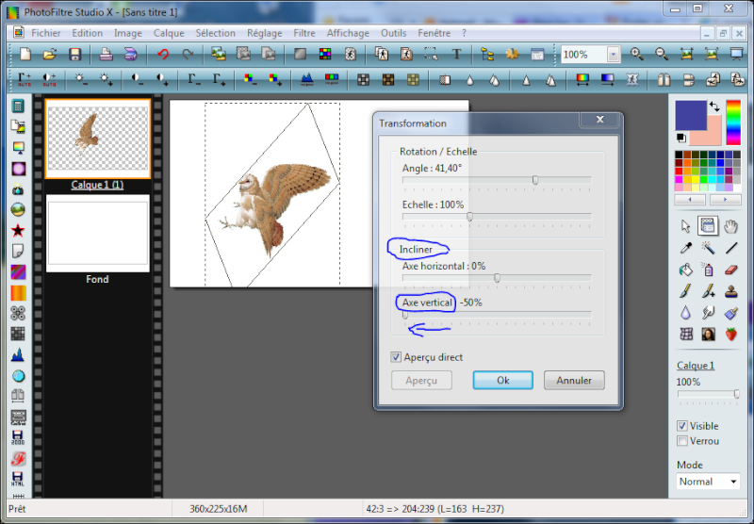This screenshot has width=754, height=524.
Task: Select the Brush paint tool
Action: pyautogui.click(x=686, y=291)
